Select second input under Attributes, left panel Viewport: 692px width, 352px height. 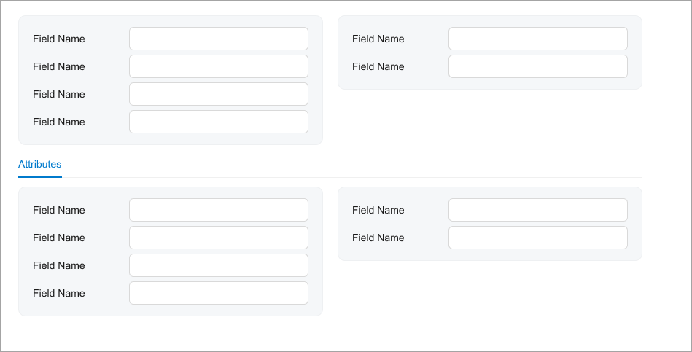tap(219, 238)
